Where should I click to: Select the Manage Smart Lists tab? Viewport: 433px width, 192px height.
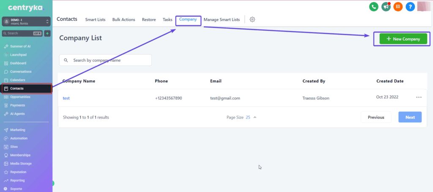point(222,19)
